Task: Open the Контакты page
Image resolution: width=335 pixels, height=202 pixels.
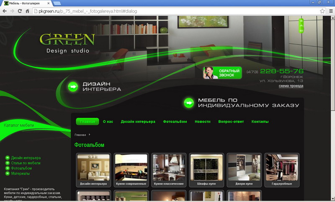Action: [260, 122]
